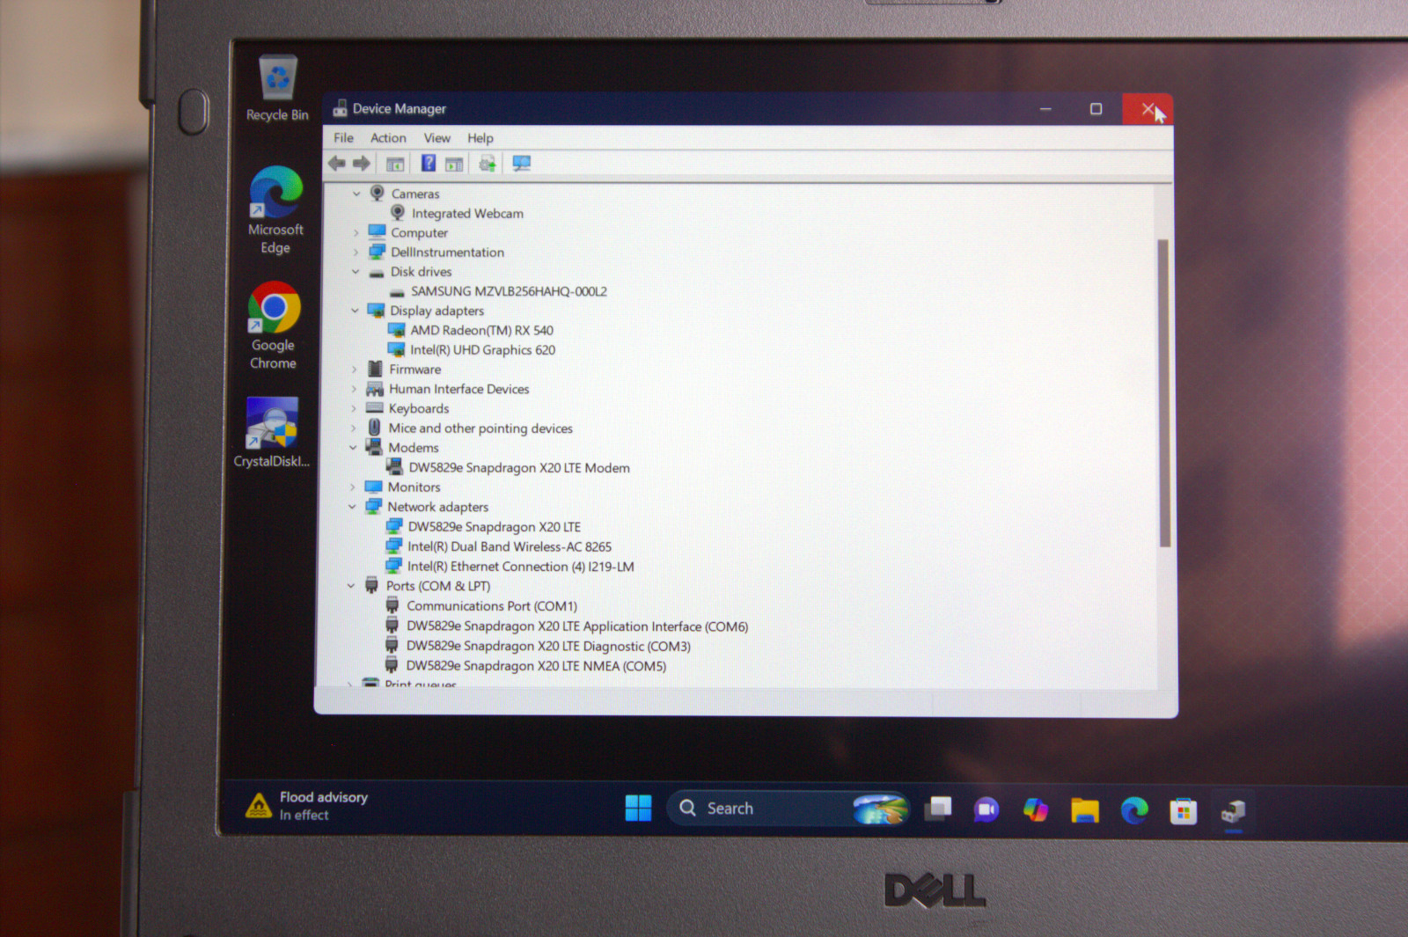Minimize the Device Manager window
Screen dimensions: 1408x937
[x=1045, y=109]
